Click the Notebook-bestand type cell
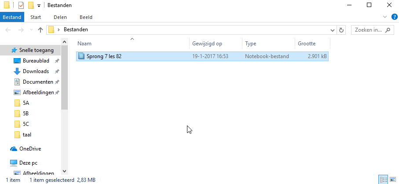Screen dimensions: 399x184 tap(267, 56)
